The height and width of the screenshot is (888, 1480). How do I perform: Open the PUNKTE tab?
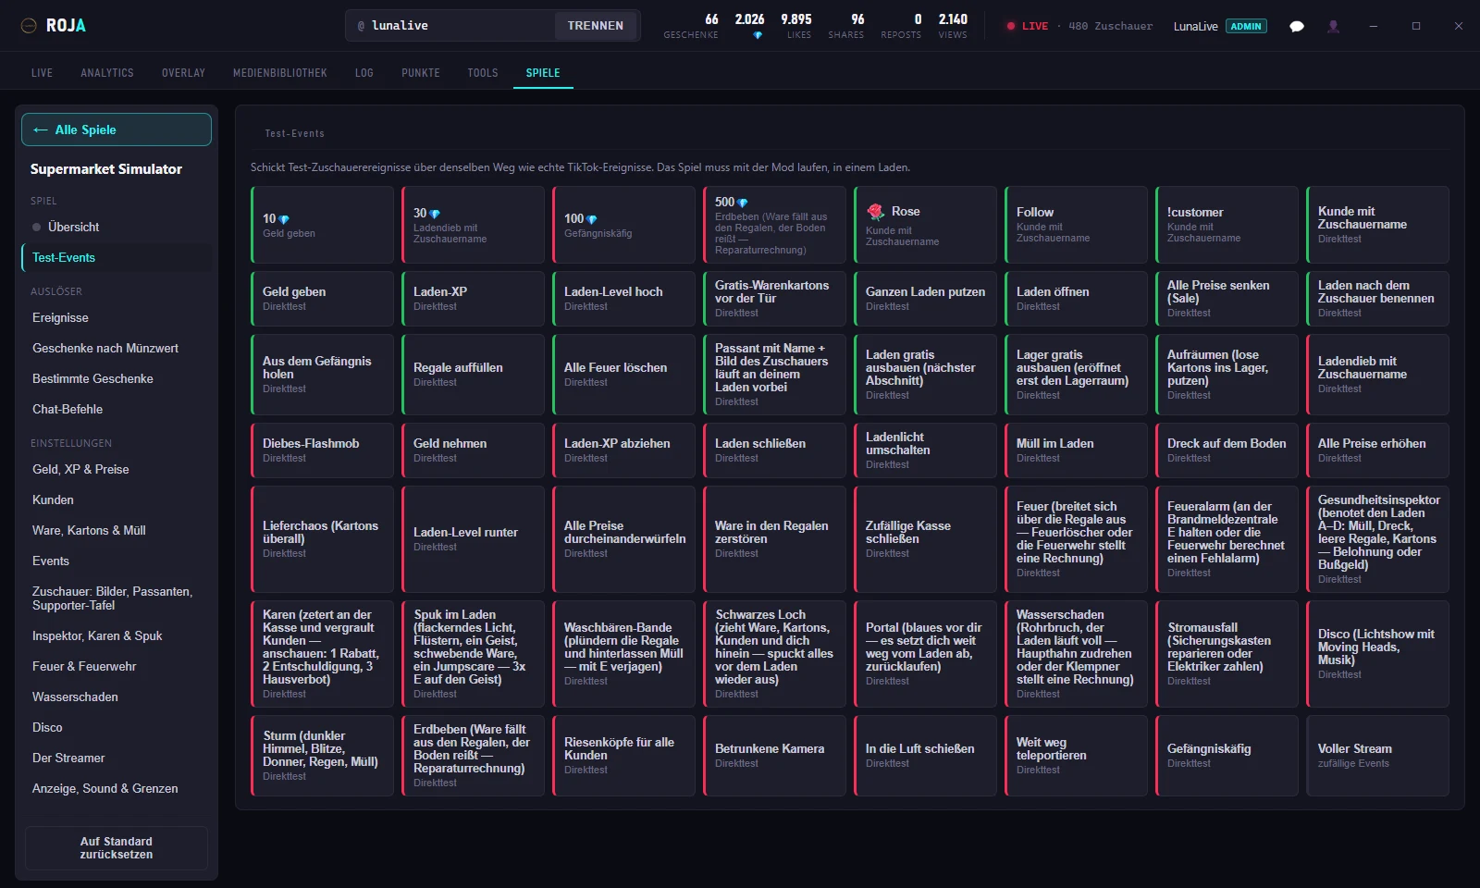[x=421, y=72]
